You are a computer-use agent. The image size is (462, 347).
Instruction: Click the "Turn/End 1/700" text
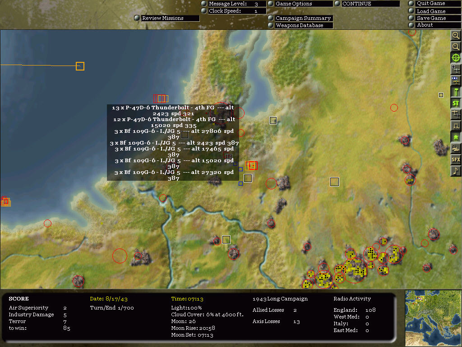point(112,308)
